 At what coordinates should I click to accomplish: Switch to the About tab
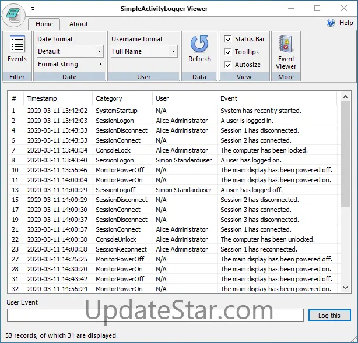pos(79,24)
